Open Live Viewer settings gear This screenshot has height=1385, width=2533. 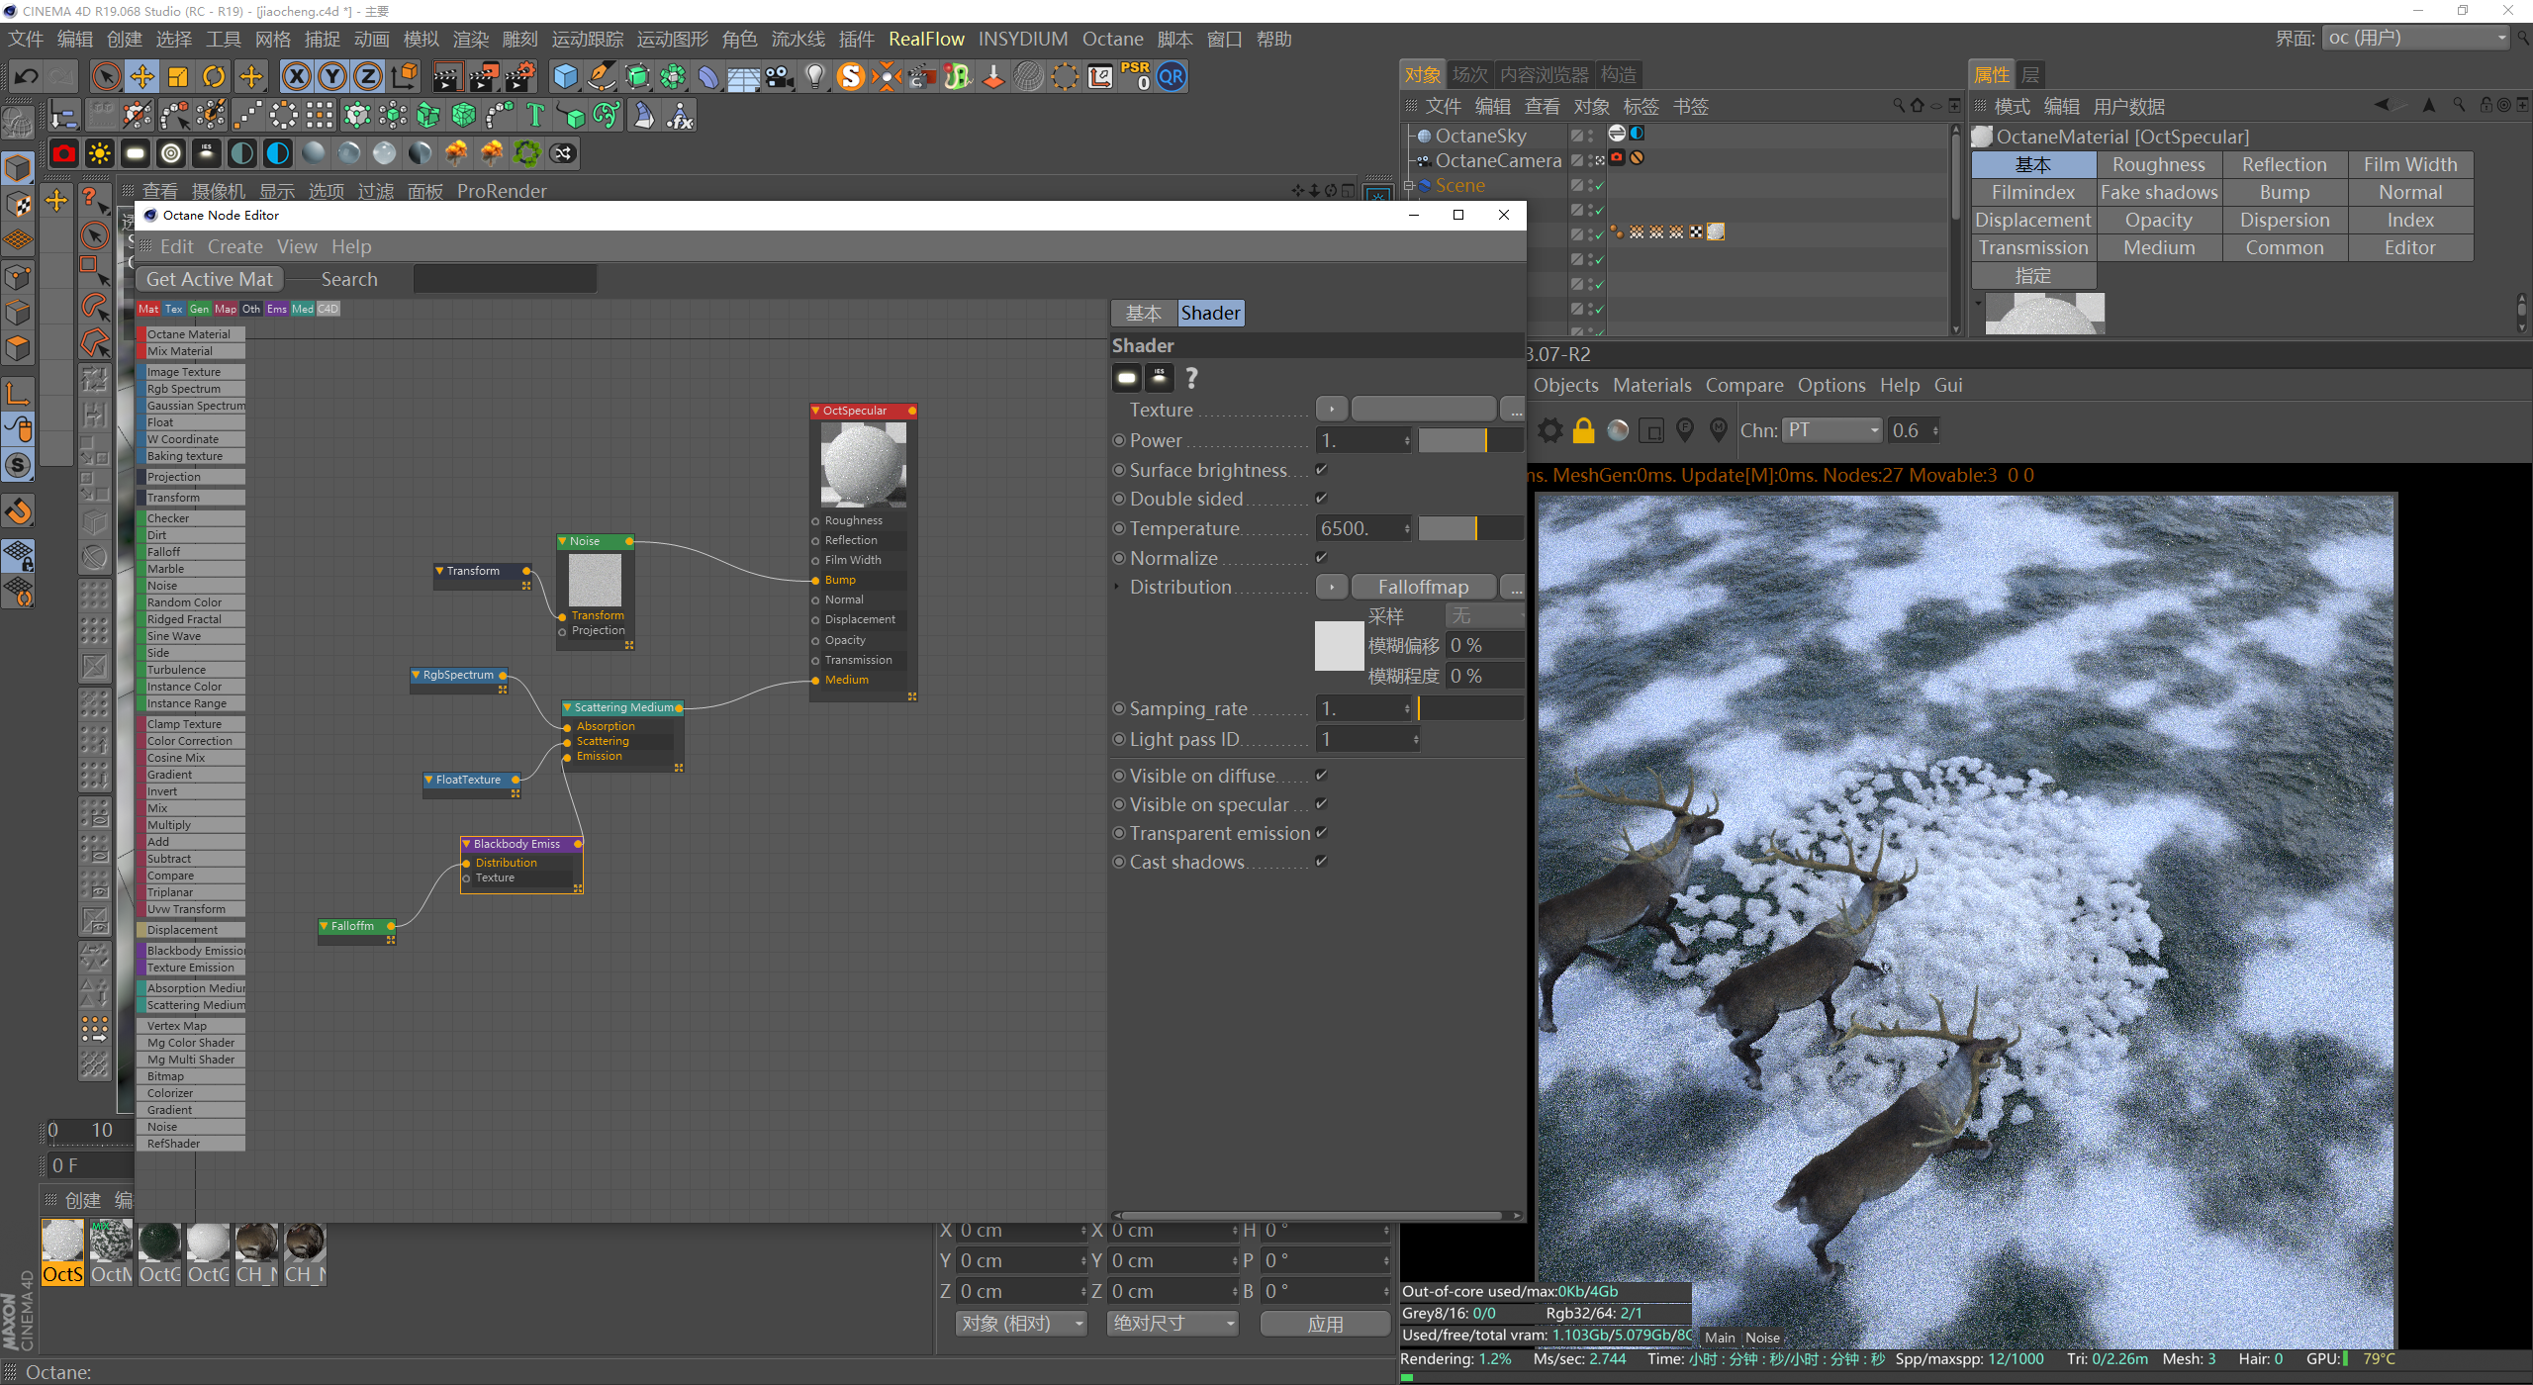pos(1550,430)
